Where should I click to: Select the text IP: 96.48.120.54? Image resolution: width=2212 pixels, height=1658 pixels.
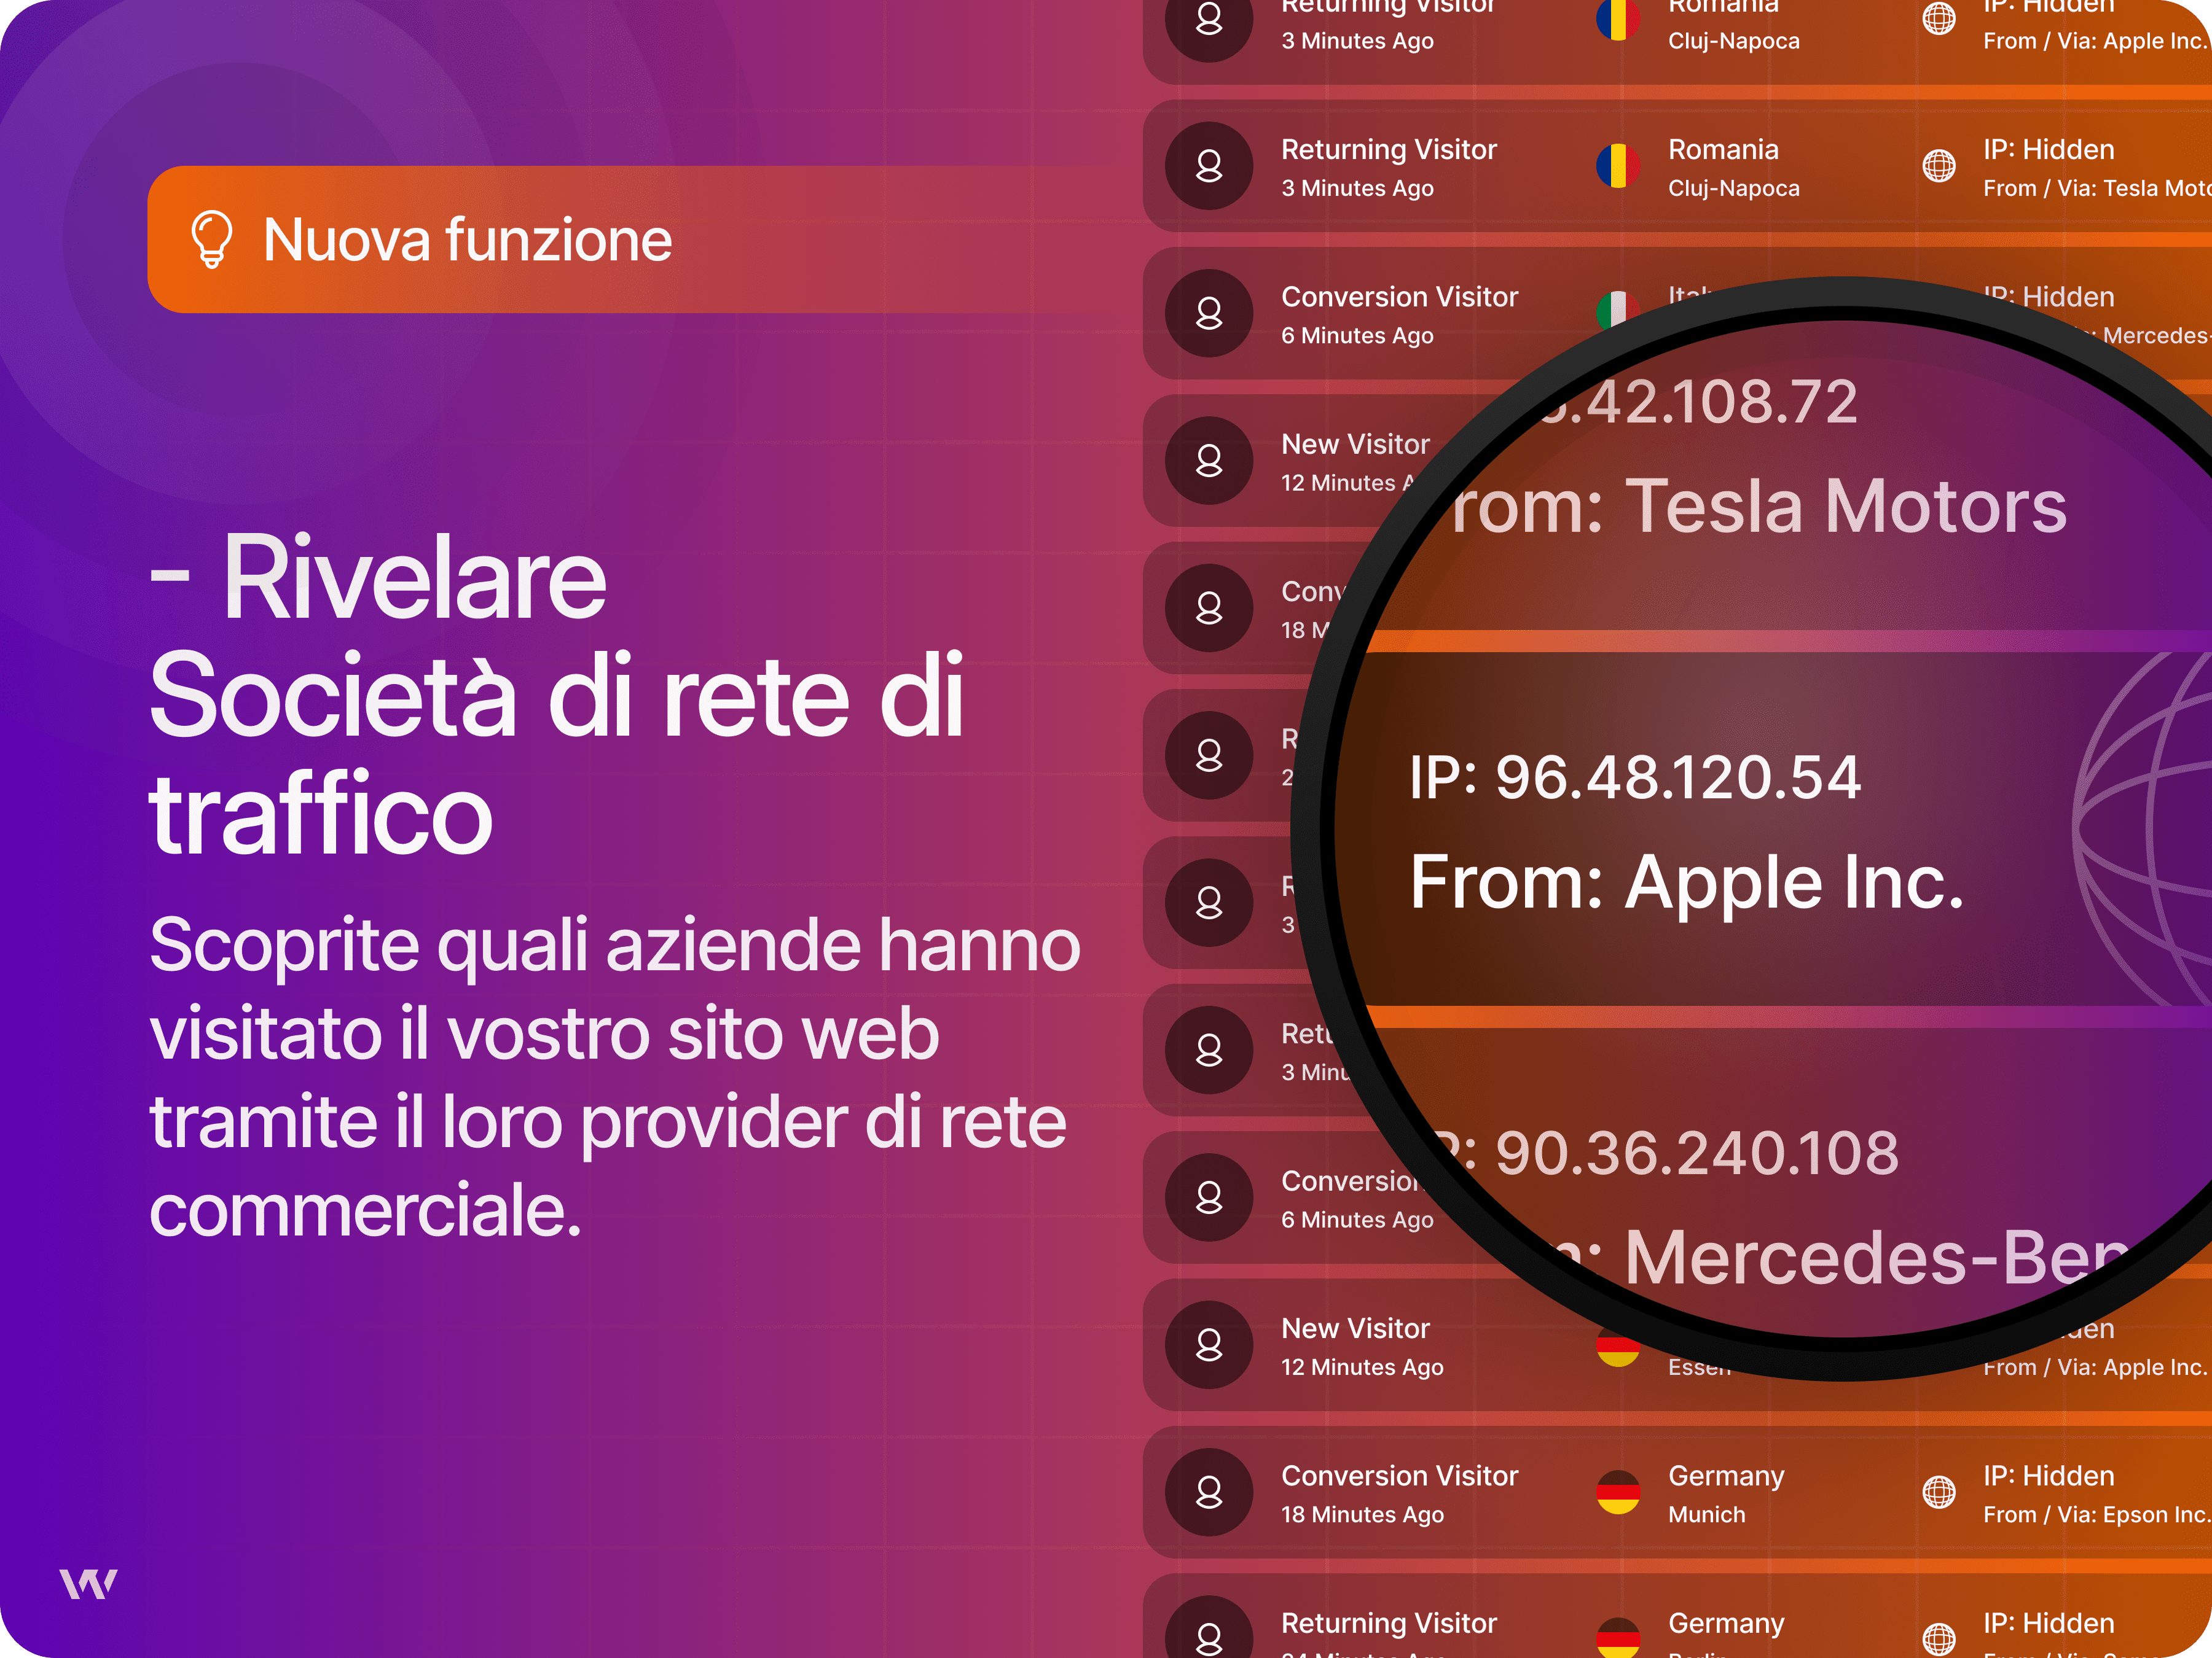(x=1634, y=777)
